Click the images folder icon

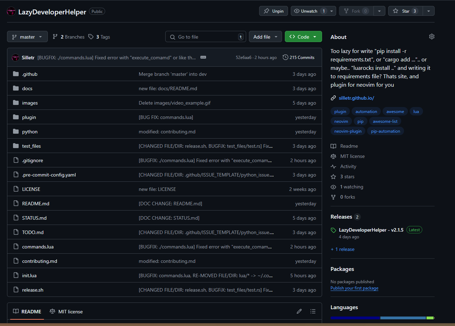click(16, 102)
